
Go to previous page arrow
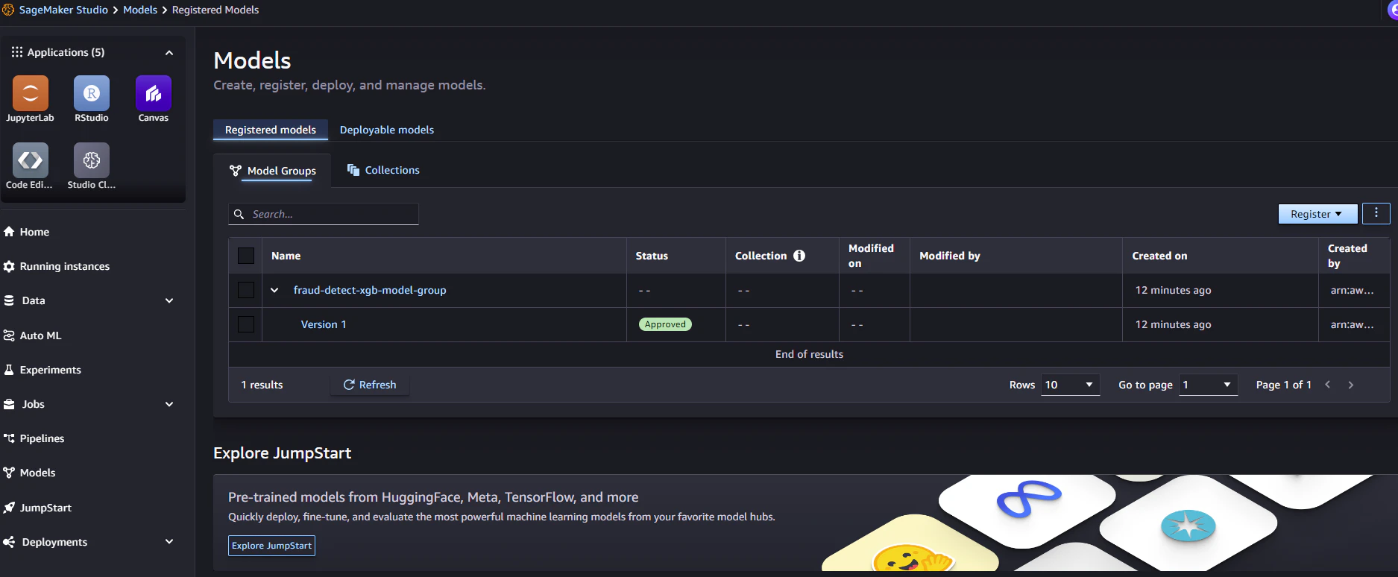(1328, 385)
